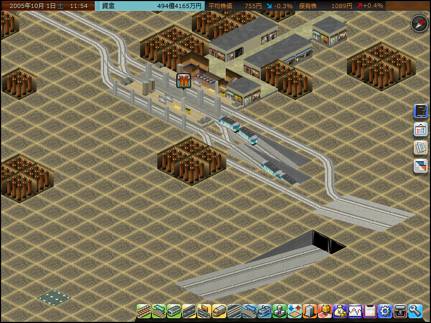Select the dark tramway track tool

click(x=234, y=311)
